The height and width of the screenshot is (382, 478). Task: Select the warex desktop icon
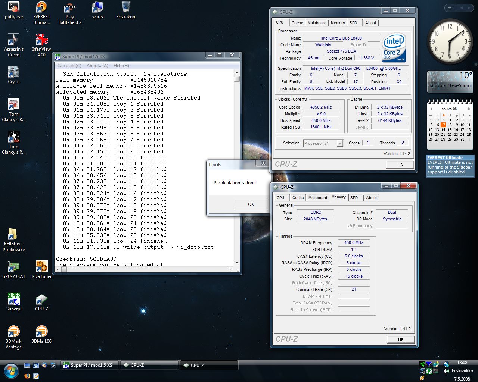[x=98, y=10]
